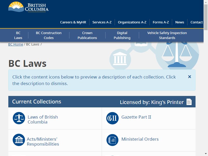Click the Acts/Ministers' Responsibilities building icon
The width and height of the screenshot is (208, 156).
click(x=19, y=140)
